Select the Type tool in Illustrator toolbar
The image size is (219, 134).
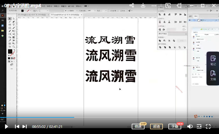pyautogui.click(x=14, y=25)
